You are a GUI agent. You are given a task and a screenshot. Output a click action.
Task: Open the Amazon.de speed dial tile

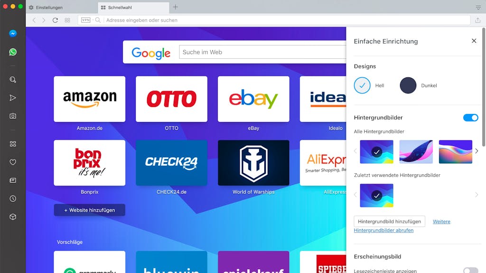tap(90, 99)
